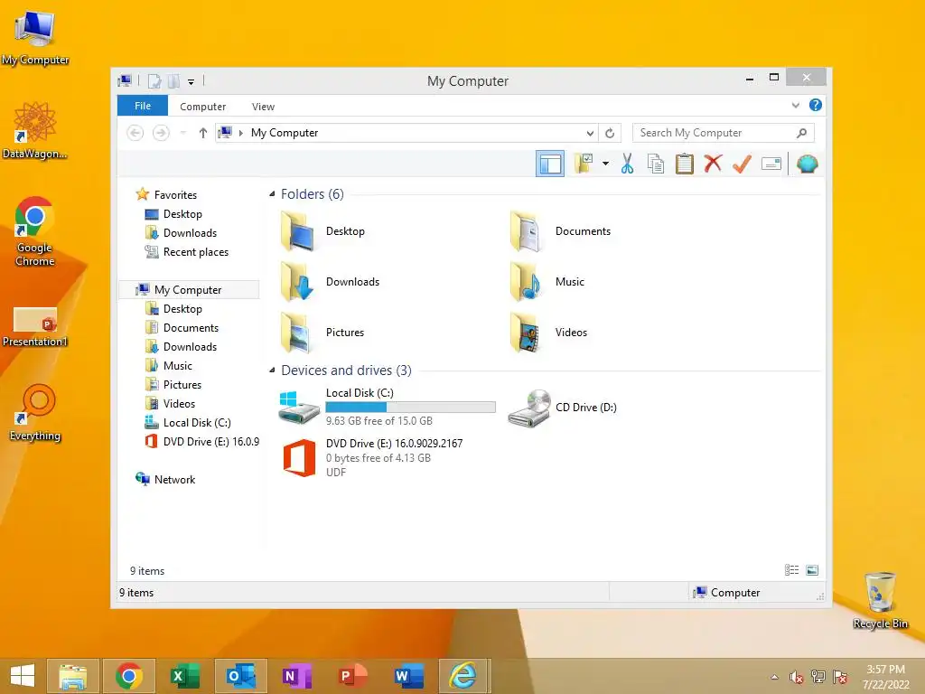
Task: Click the Paste clipboard icon
Action: 685,164
